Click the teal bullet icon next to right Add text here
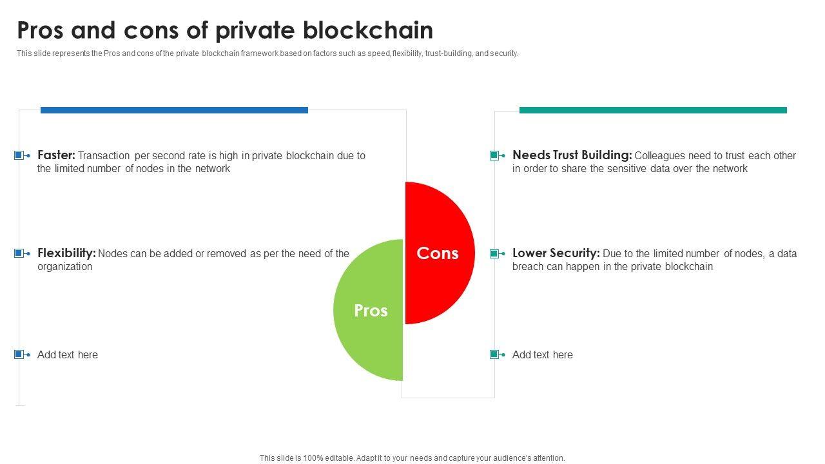The height and width of the screenshot is (464, 825). point(494,354)
